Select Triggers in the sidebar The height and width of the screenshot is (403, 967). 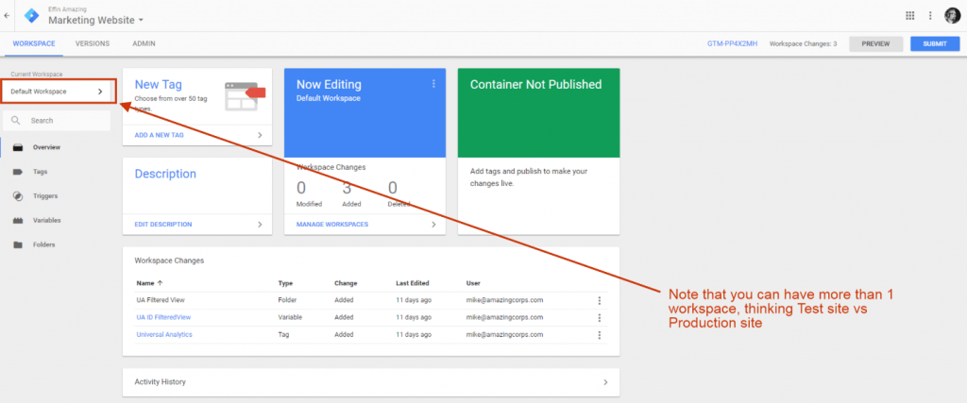[x=45, y=196]
